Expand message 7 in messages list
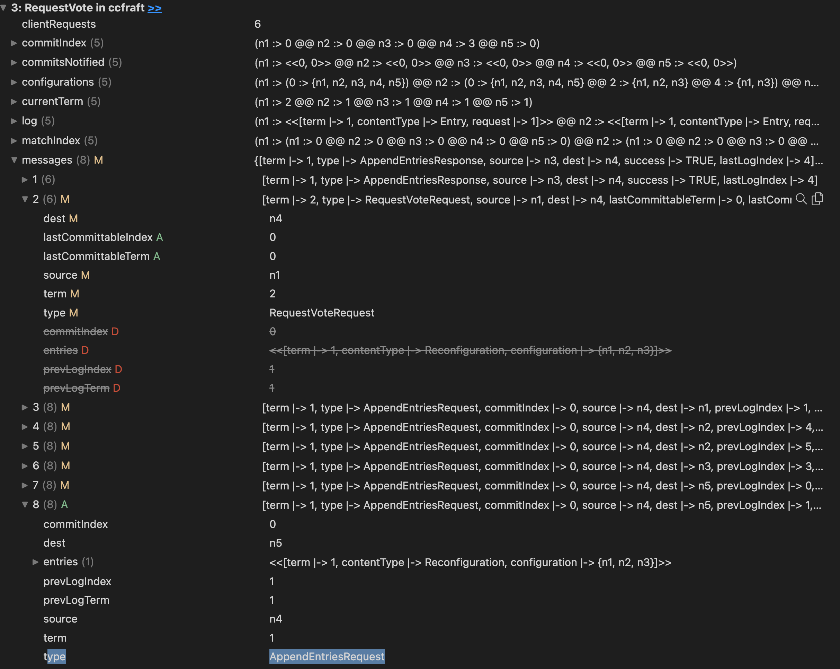Image resolution: width=840 pixels, height=669 pixels. pos(25,485)
